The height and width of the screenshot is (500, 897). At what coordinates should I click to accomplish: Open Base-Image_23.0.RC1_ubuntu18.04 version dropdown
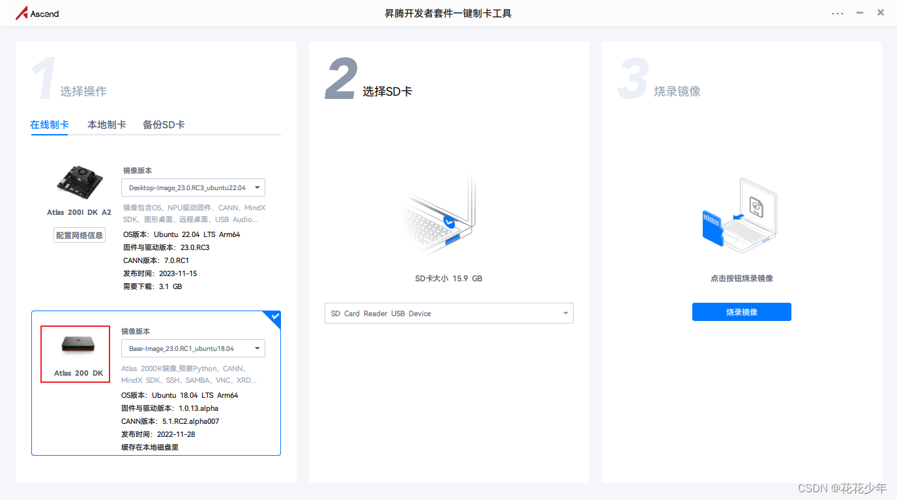pyautogui.click(x=193, y=348)
